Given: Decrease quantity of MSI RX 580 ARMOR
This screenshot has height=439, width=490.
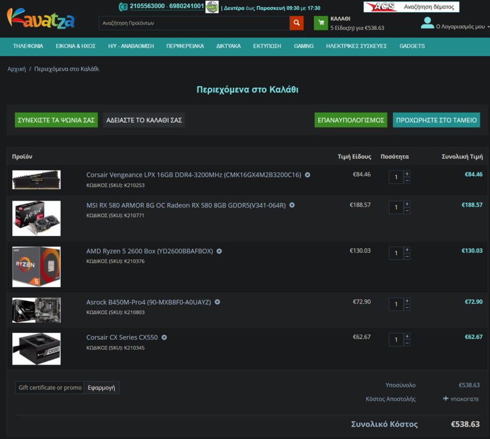Looking at the screenshot, I should pyautogui.click(x=407, y=211).
